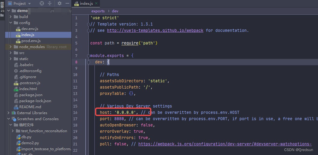Expand the node_modules folder
Viewport: 318px width, 155px height.
coord(11,47)
